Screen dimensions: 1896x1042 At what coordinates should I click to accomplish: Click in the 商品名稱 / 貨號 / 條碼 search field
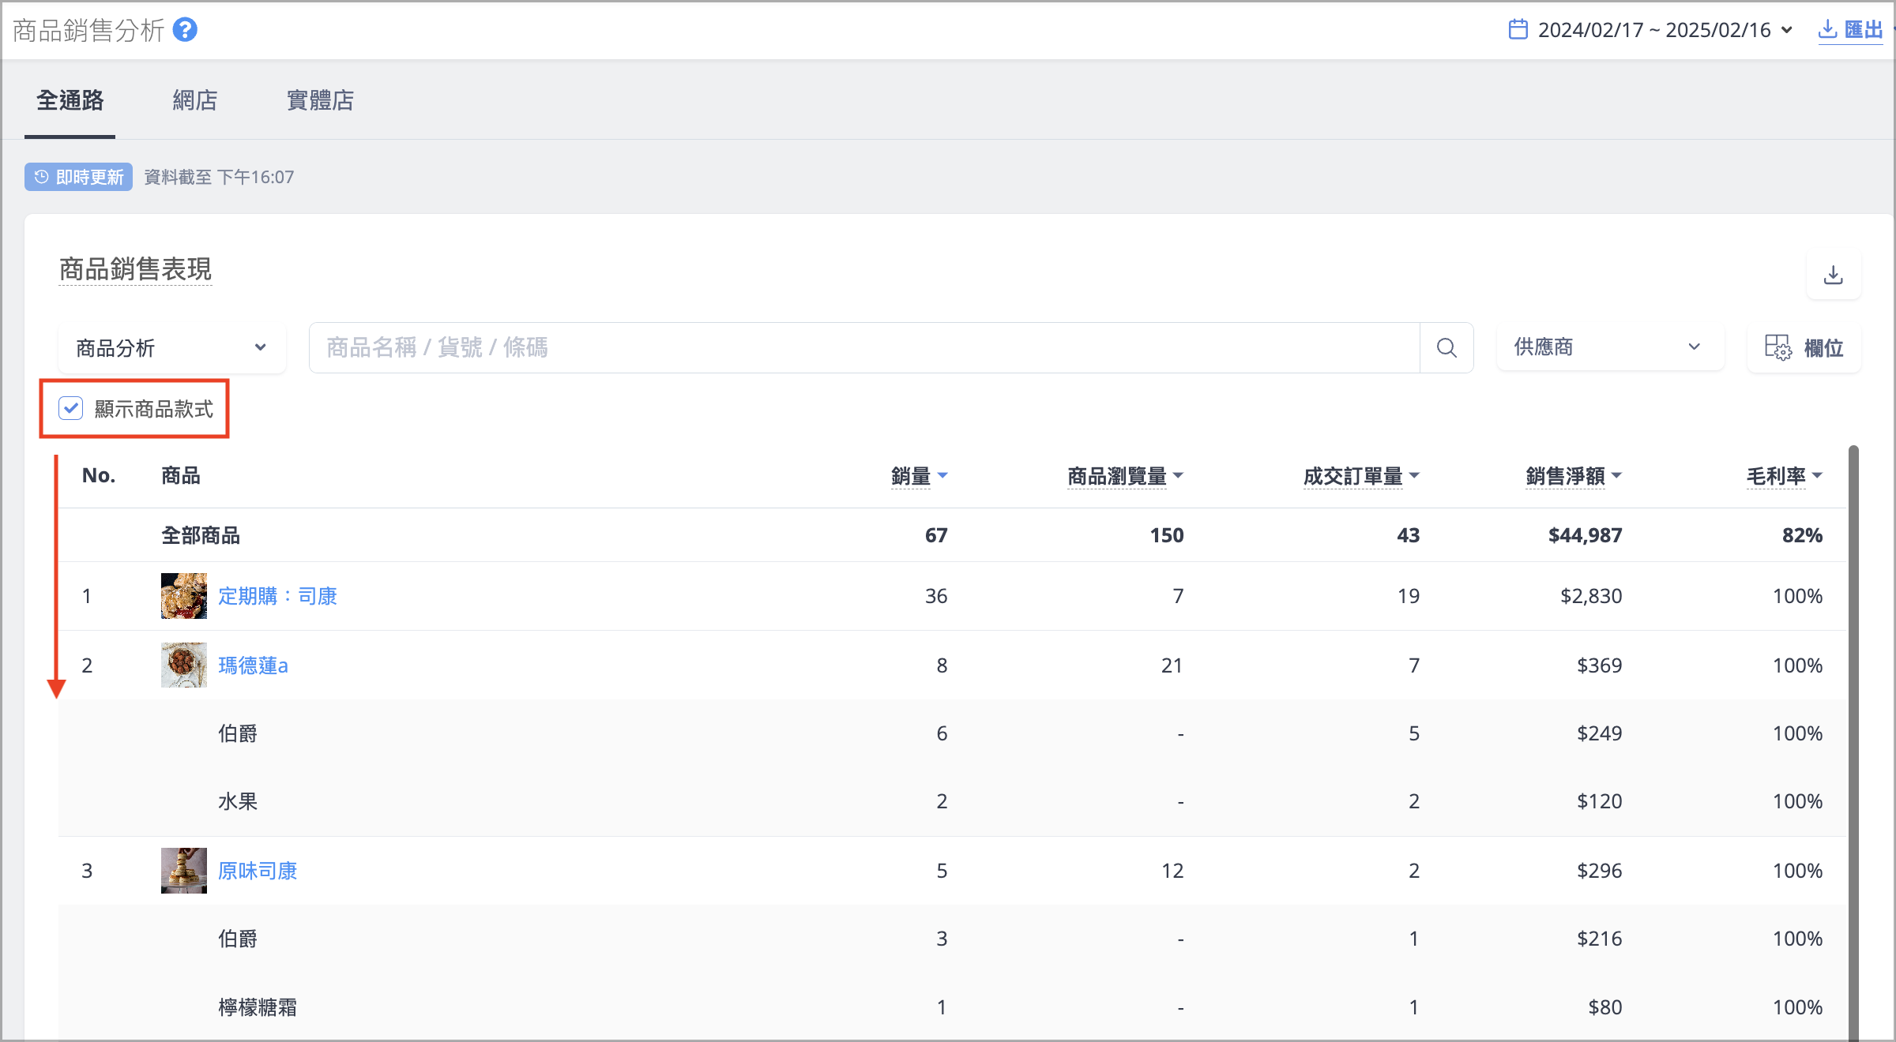pos(864,347)
